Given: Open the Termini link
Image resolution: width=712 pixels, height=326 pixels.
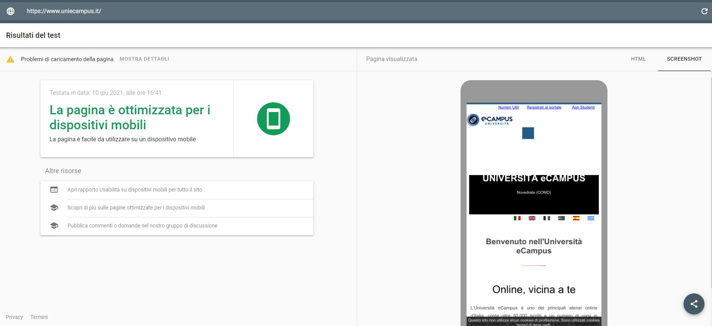Looking at the screenshot, I should coord(39,317).
